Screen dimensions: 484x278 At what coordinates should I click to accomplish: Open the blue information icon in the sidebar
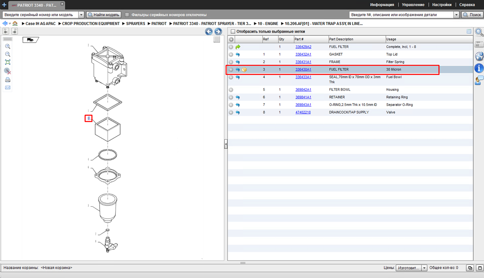click(x=479, y=68)
